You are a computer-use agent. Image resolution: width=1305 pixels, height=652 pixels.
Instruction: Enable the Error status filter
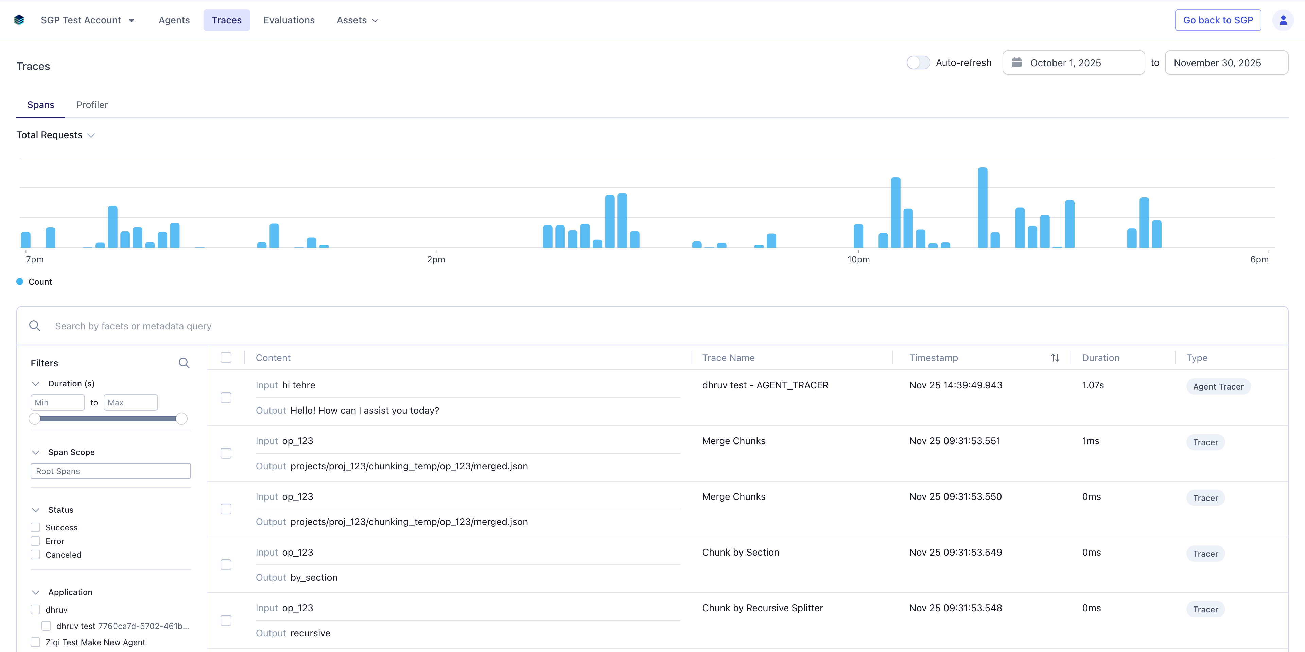pos(35,541)
